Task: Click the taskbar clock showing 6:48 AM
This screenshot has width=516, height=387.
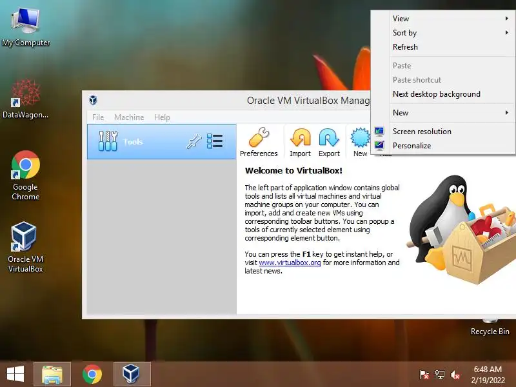Action: point(488,375)
